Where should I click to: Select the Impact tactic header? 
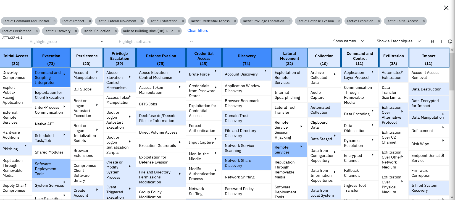click(429, 58)
